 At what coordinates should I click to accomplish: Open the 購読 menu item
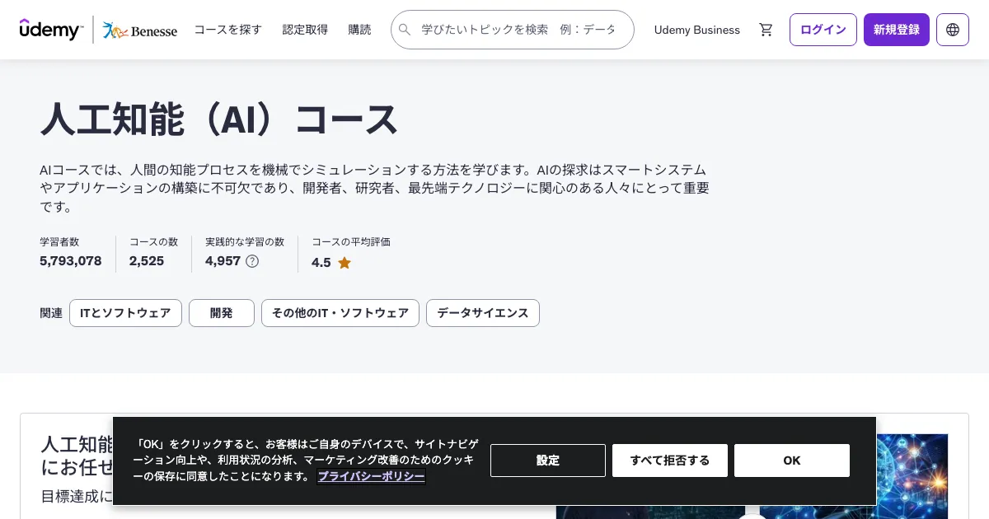[x=359, y=30]
